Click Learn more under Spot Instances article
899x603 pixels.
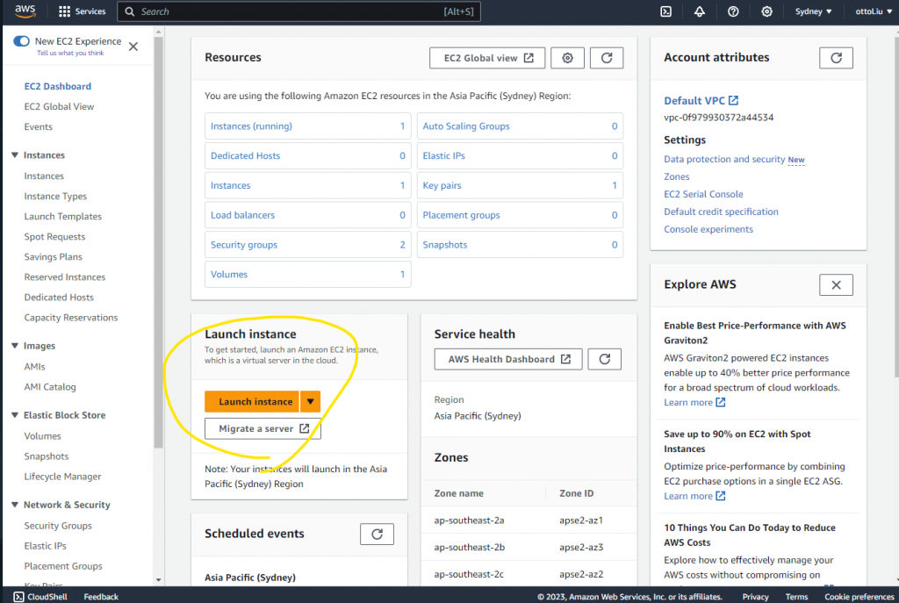[694, 497]
